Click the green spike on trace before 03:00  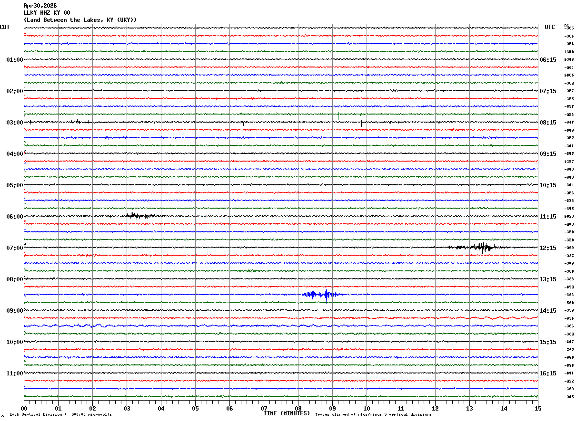coord(338,115)
